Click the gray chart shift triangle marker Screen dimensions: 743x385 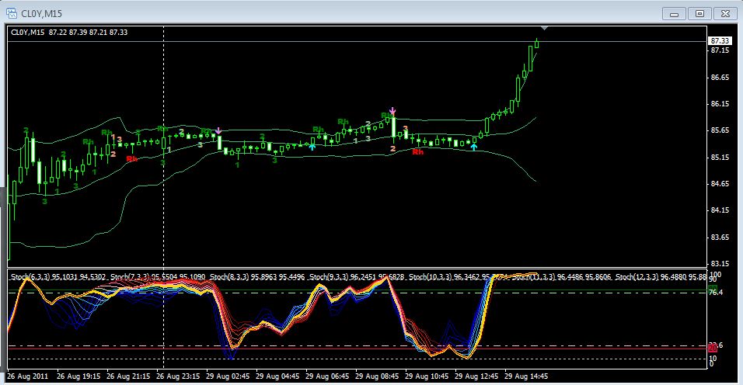(544, 29)
